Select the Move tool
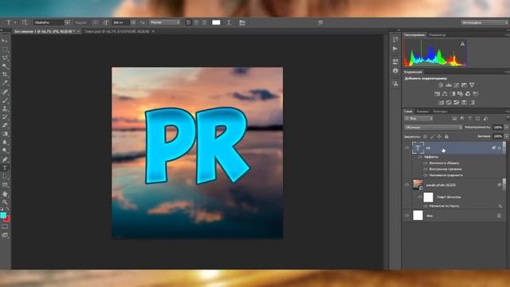 [5, 41]
